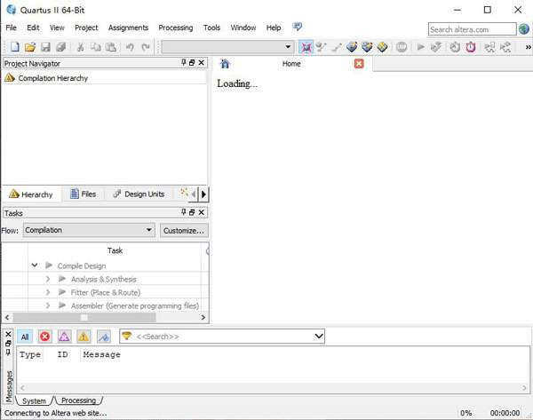
Task: Open the Help menu
Action: 274,28
